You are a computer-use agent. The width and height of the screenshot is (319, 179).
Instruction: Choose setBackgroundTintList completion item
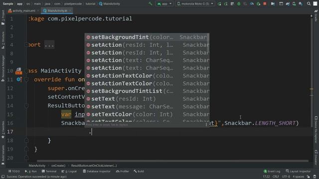pyautogui.click(x=147, y=91)
